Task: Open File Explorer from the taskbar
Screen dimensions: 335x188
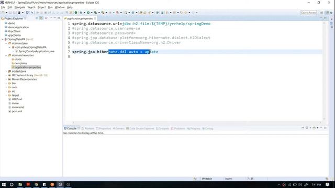Action: [x=20, y=184]
